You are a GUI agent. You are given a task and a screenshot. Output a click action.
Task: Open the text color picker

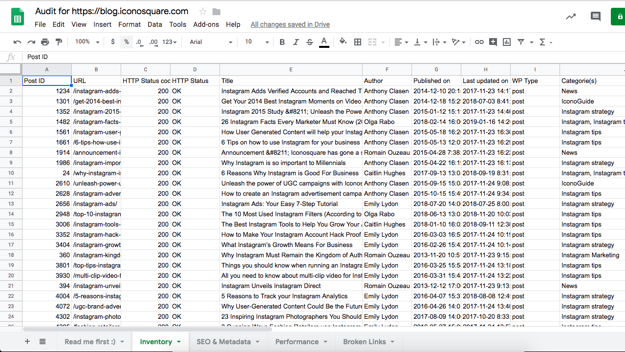pos(323,42)
